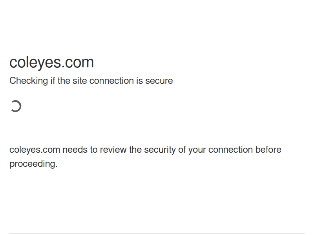314x235 pixels.
Task: Click the horizontal divider line at the bottom
Action: click(x=157, y=234)
